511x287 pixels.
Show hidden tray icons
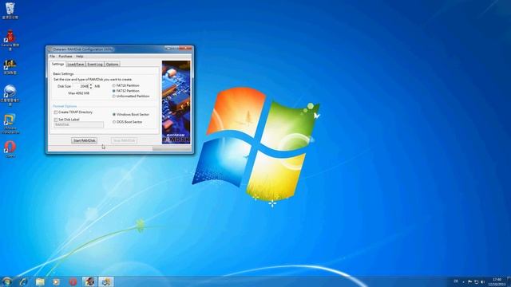coord(463,281)
